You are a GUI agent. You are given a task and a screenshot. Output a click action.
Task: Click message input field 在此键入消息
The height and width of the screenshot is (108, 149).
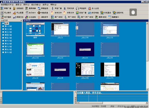(112, 93)
